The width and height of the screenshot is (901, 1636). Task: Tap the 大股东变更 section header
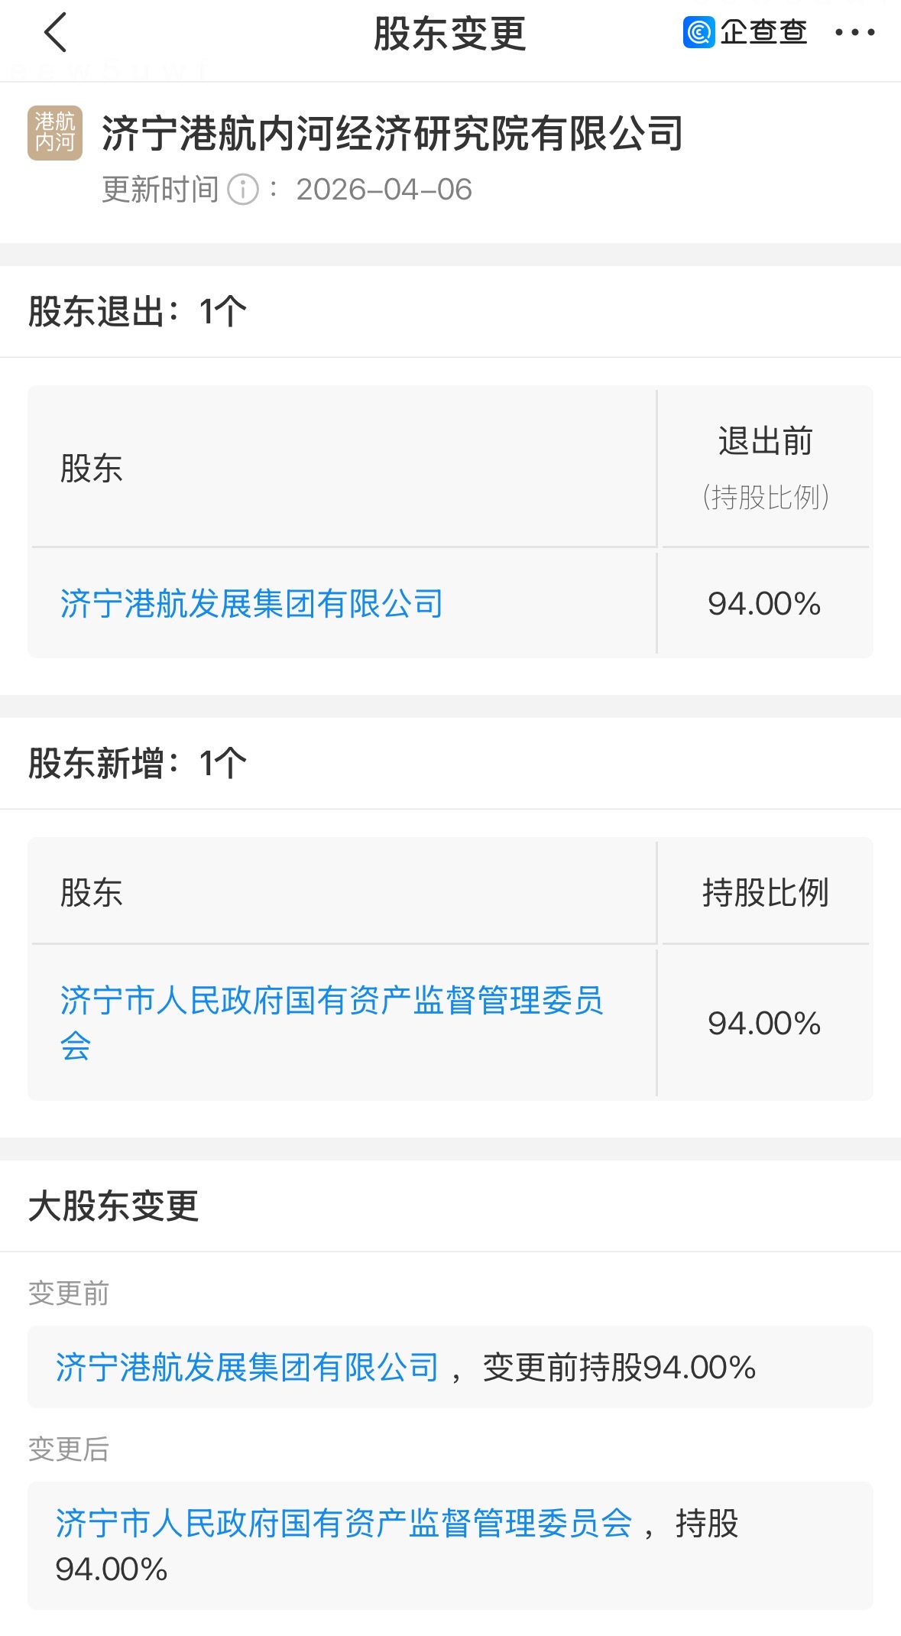[114, 1206]
